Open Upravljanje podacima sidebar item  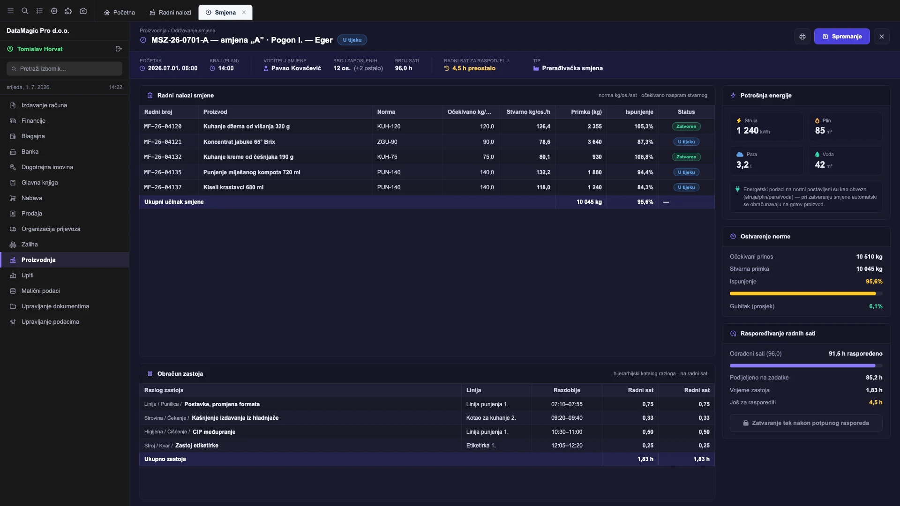[65, 322]
